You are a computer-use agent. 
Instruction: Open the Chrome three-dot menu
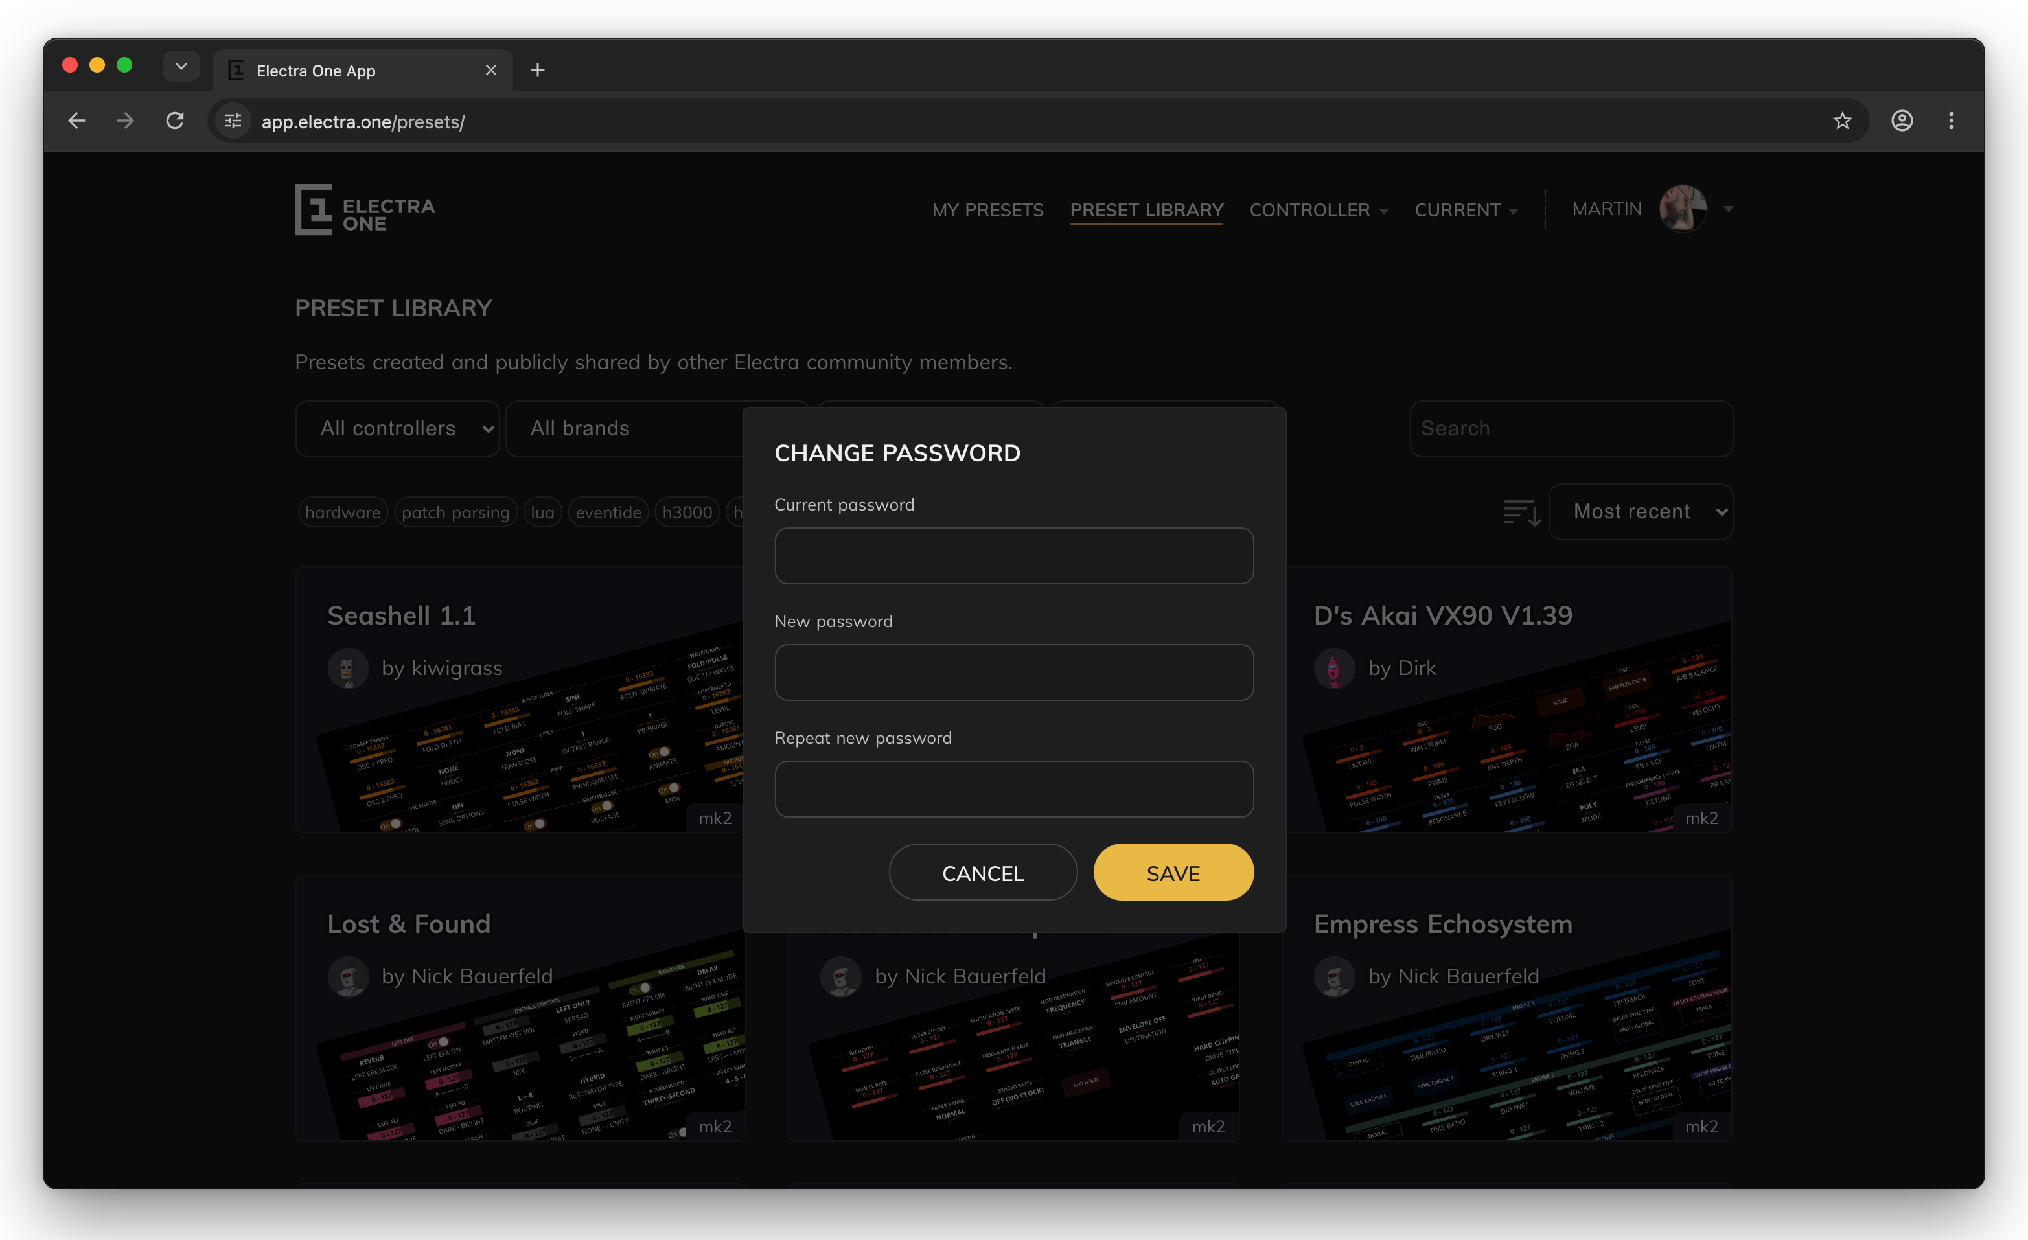(x=1951, y=121)
